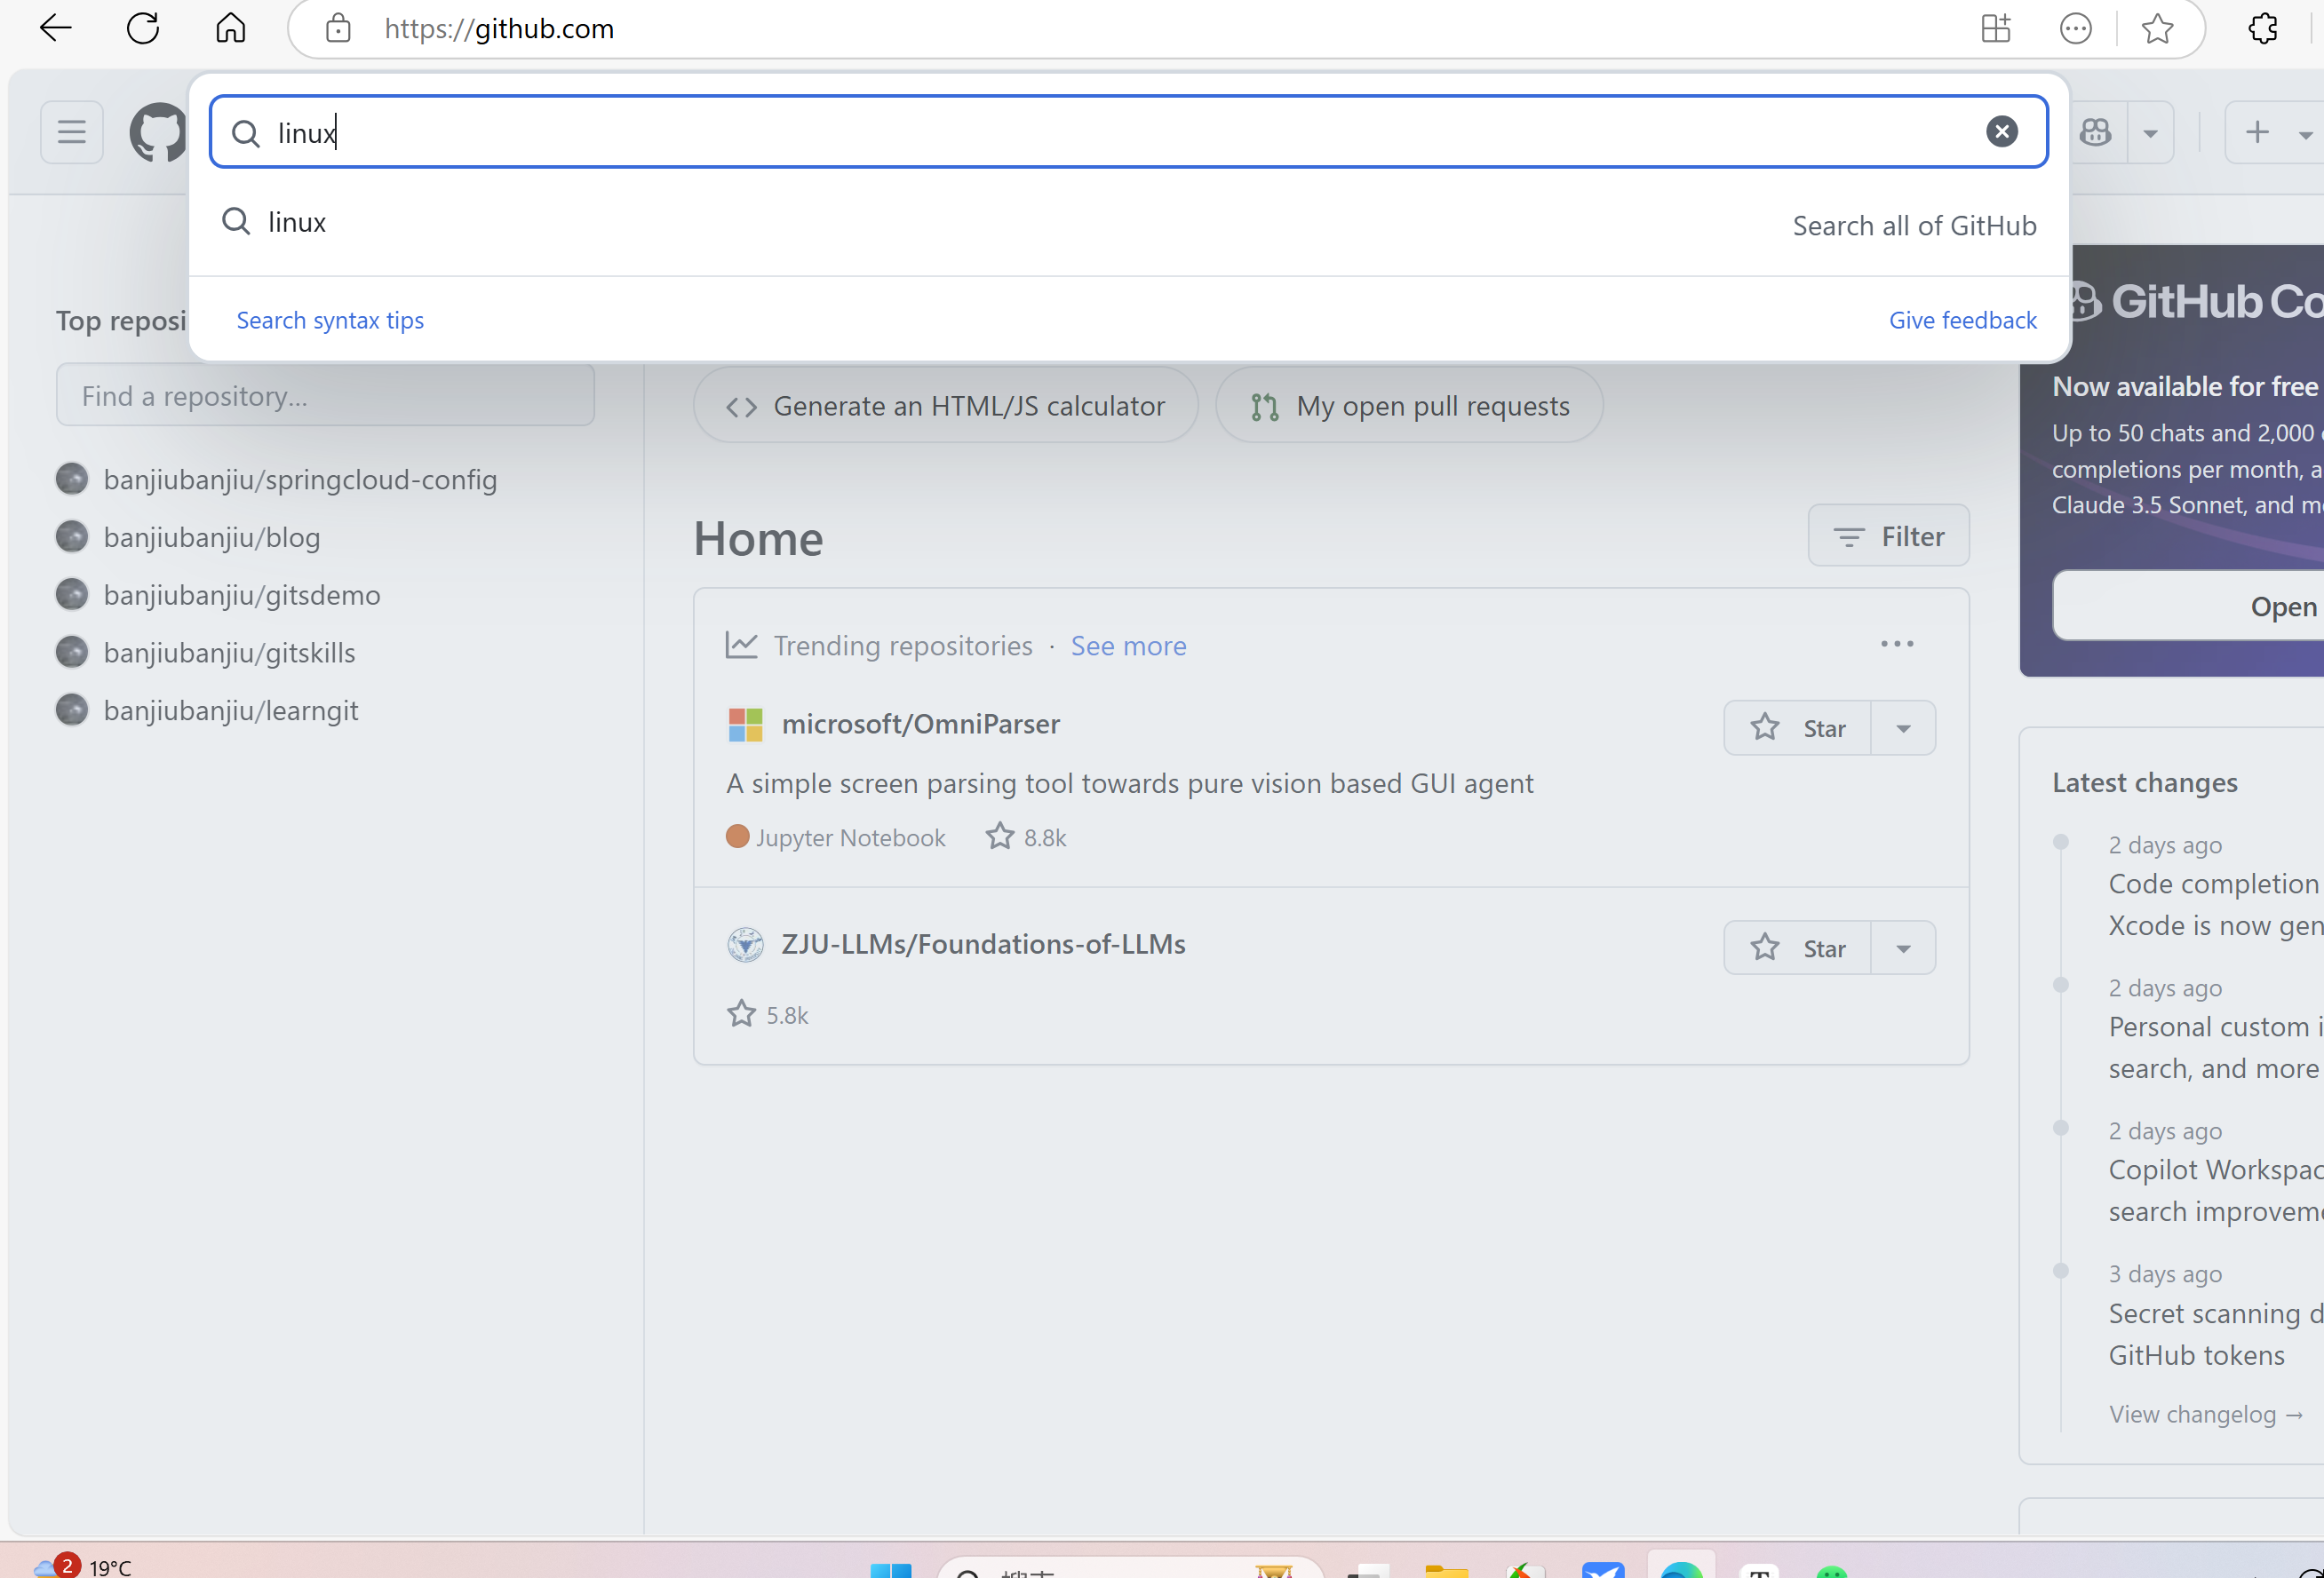This screenshot has height=1578, width=2324.
Task: Click Jupyter Notebook language label
Action: (836, 837)
